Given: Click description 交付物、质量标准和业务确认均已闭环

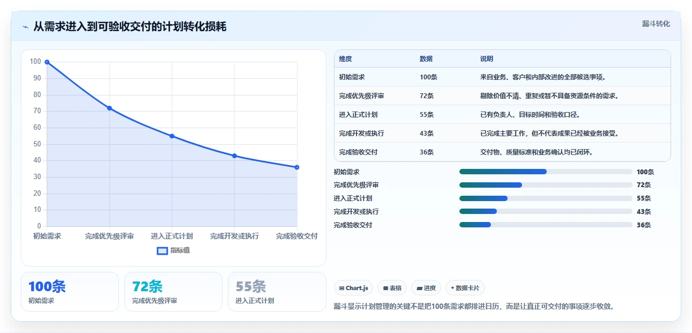Looking at the screenshot, I should [537, 152].
